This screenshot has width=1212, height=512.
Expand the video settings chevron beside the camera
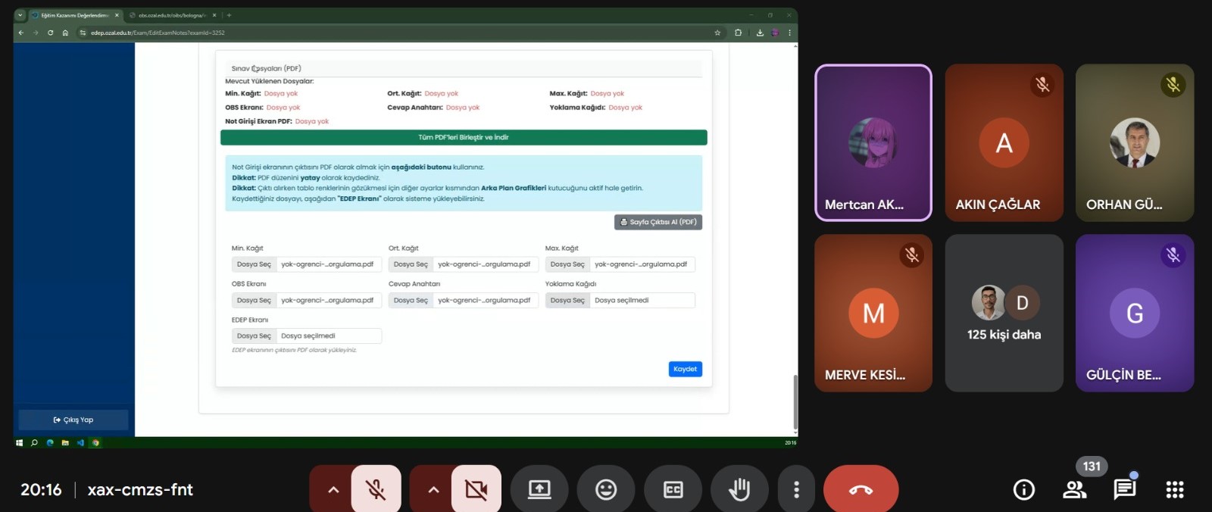(x=433, y=489)
